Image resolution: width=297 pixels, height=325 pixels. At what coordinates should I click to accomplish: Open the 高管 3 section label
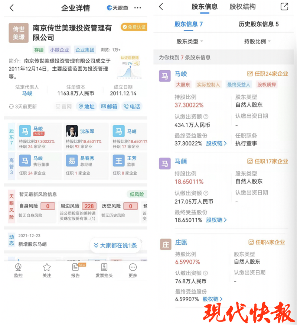12,166
